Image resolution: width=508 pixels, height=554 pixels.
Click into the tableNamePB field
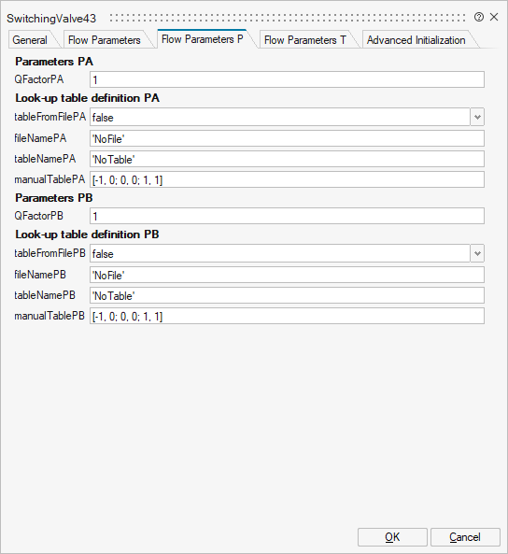[287, 295]
